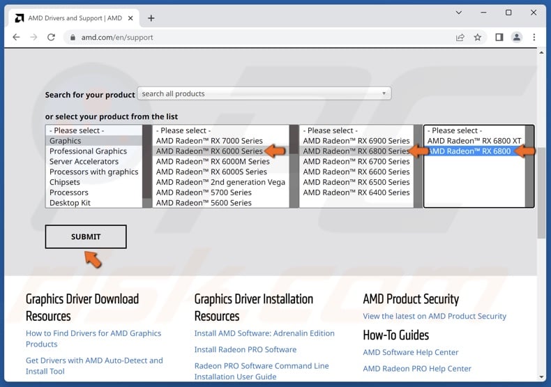The height and width of the screenshot is (387, 551).
Task: Select Processors category in first list
Action: pos(94,192)
